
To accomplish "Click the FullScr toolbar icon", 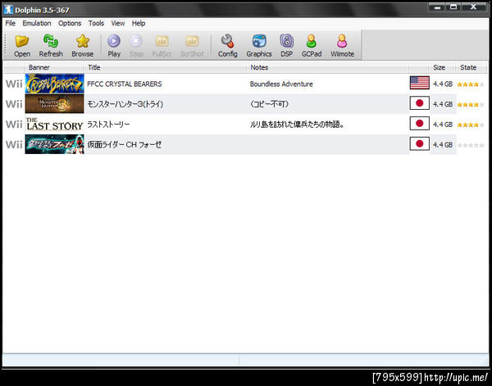I will tap(162, 41).
